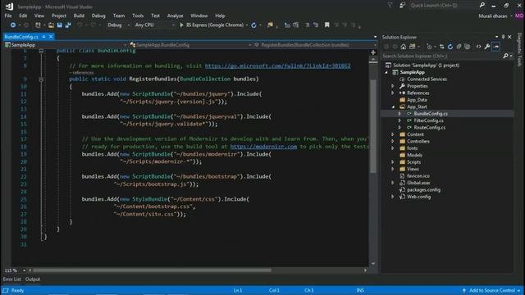Open the Debug configuration dropdown
Screen dimensions: 525x295
point(118,25)
